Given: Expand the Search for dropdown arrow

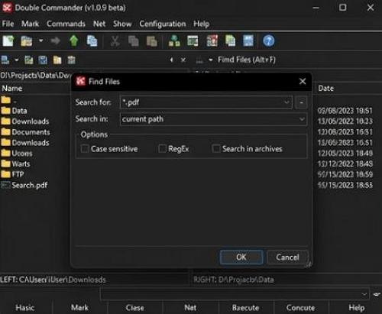Looking at the screenshot, I should tap(286, 102).
